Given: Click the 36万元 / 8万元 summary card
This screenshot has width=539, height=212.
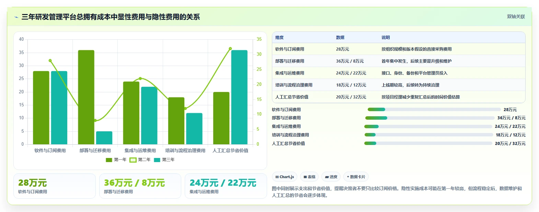Looking at the screenshot, I should (140, 186).
